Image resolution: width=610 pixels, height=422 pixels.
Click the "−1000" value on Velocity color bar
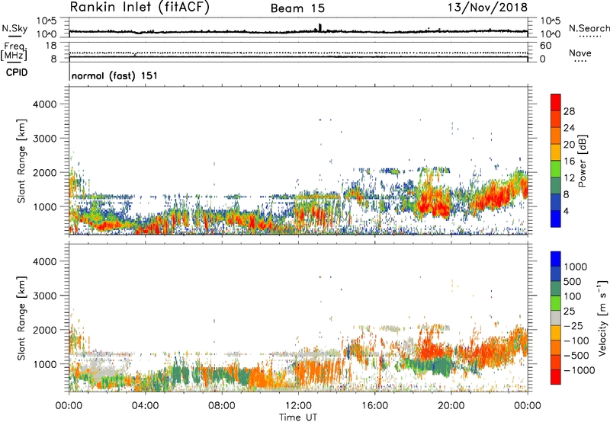(x=579, y=370)
